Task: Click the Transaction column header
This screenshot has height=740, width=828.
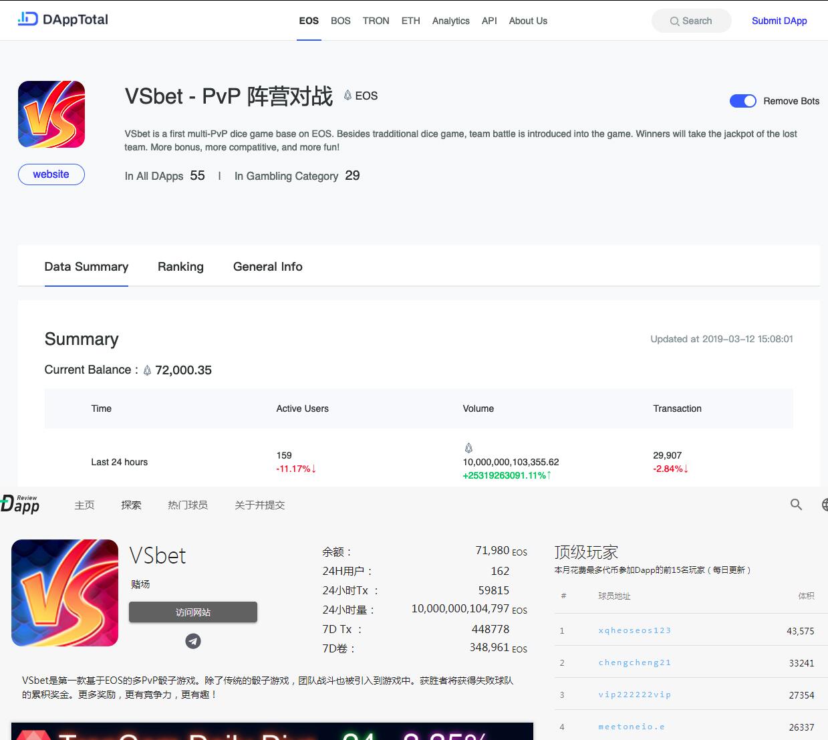Action: 677,408
